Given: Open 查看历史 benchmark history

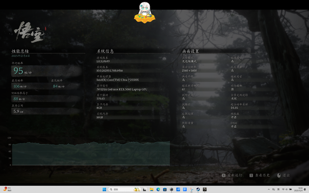Looking at the screenshot, I should click(261, 175).
